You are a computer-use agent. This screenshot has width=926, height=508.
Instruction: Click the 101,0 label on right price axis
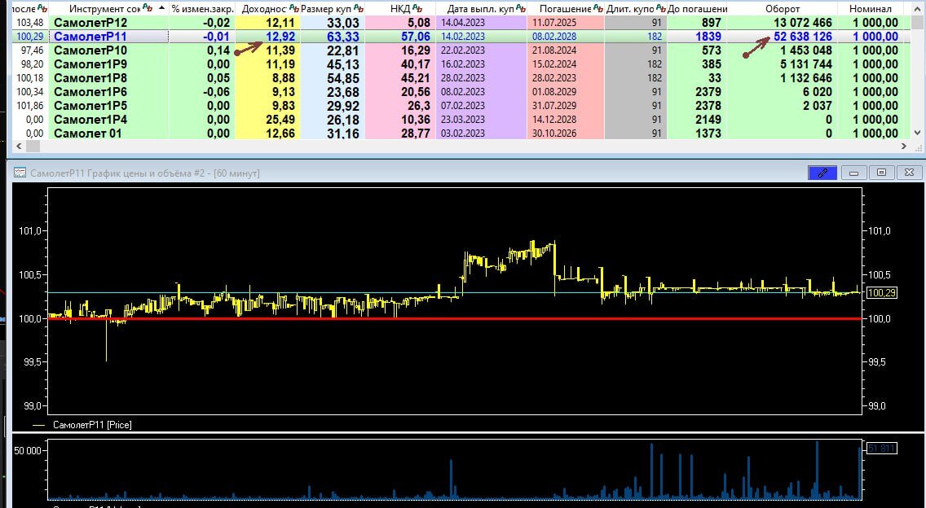click(880, 230)
